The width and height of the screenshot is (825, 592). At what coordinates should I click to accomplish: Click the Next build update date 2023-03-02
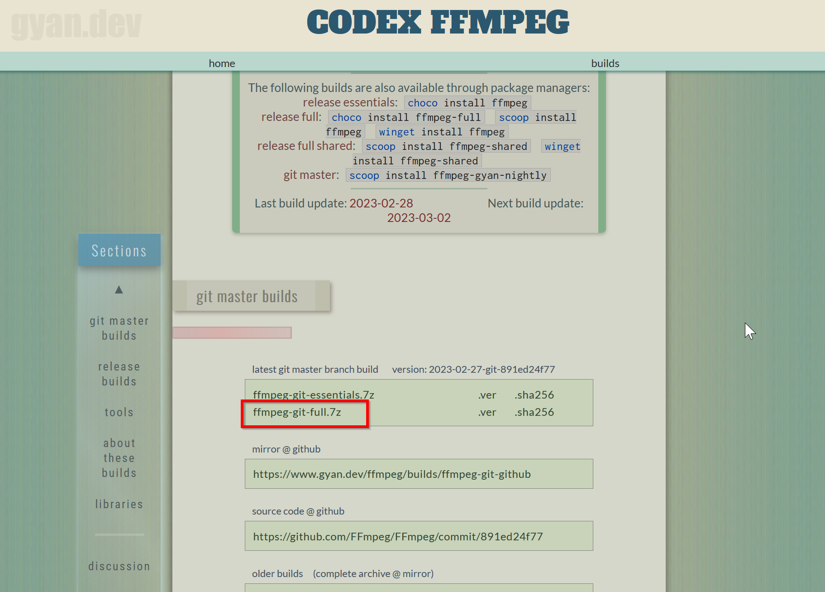419,218
